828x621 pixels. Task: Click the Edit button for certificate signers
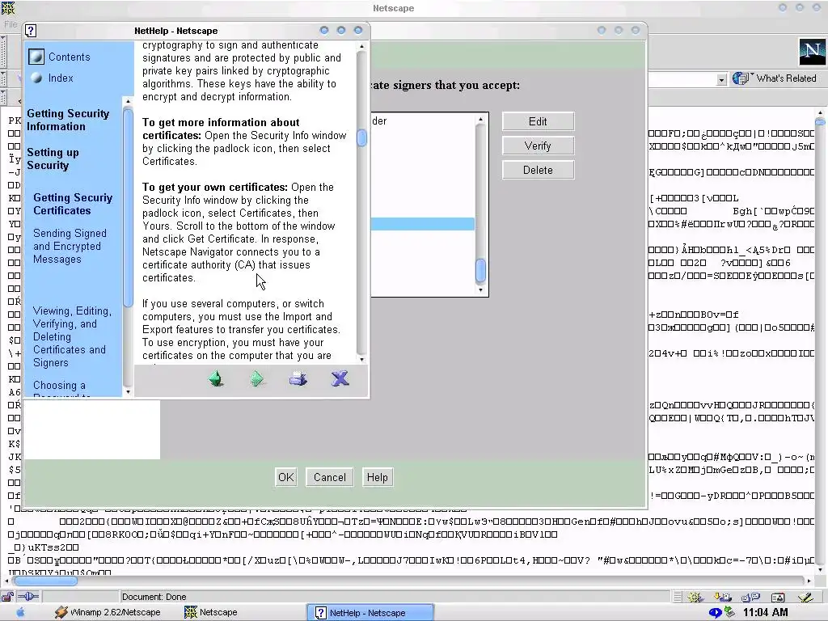538,121
